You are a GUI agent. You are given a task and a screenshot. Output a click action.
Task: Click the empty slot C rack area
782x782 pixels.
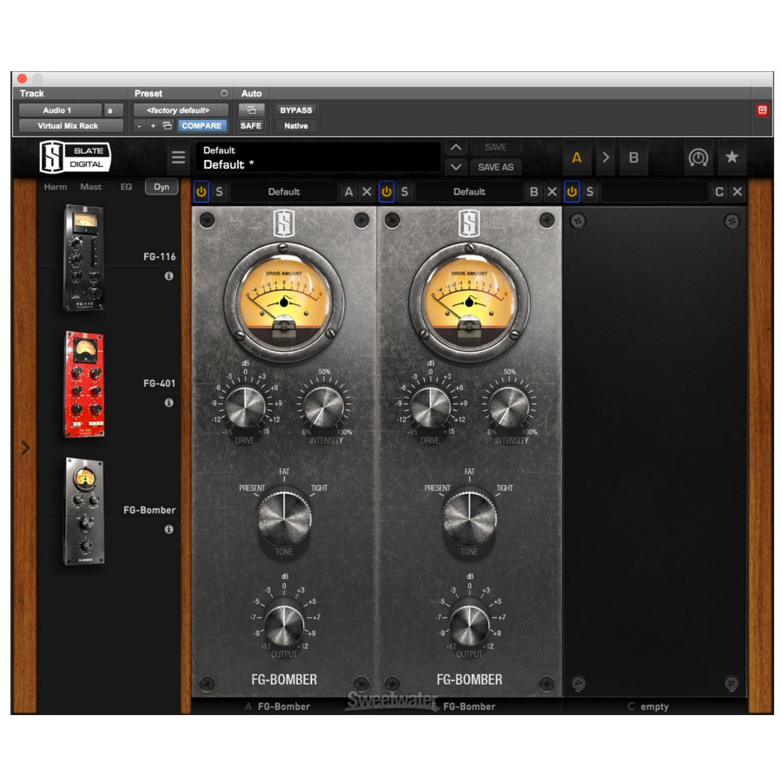[654, 451]
